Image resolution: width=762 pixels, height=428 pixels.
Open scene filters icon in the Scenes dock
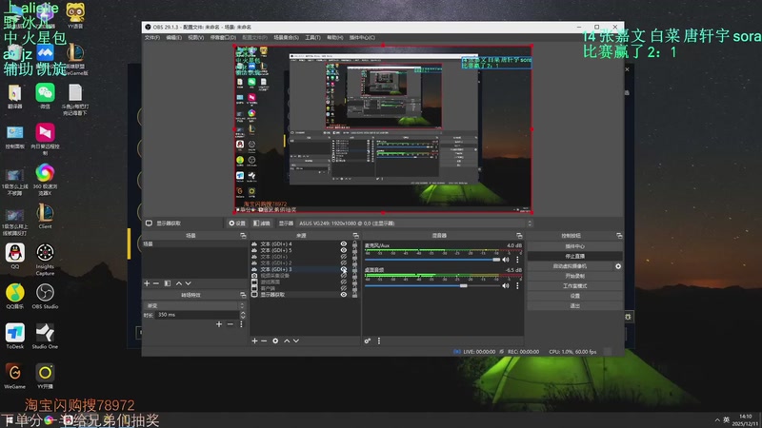[x=168, y=283]
